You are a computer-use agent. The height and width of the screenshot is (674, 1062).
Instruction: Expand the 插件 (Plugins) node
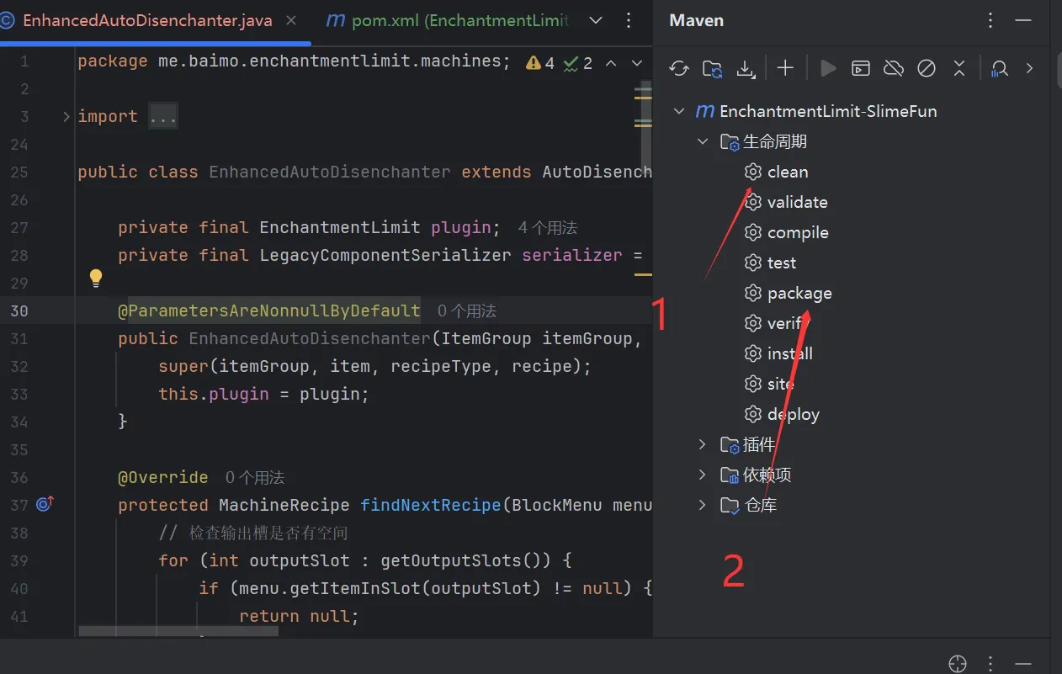pos(703,444)
